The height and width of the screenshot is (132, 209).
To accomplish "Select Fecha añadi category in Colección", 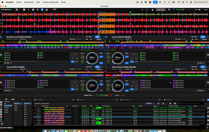I will 8,105.
